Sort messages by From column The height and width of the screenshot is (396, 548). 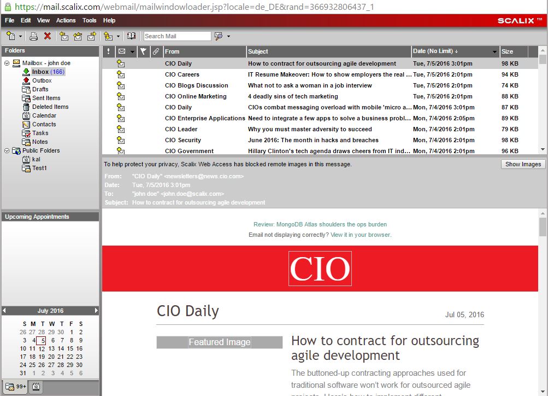(204, 51)
